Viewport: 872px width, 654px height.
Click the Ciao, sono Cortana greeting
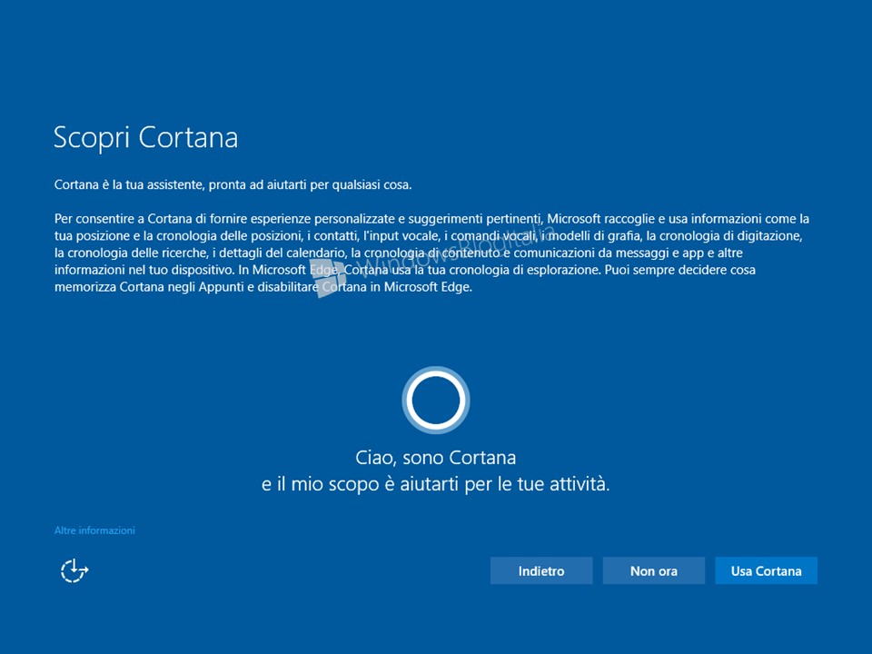click(x=435, y=458)
